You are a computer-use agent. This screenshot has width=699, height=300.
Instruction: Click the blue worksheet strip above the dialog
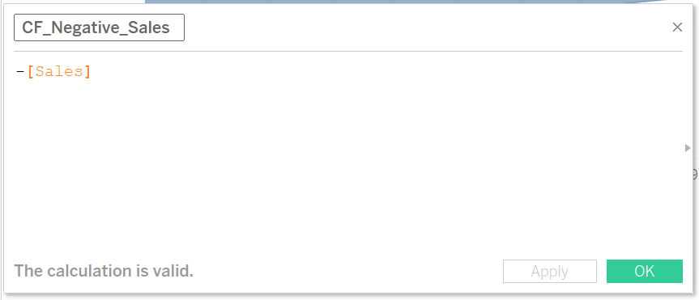coord(401,2)
